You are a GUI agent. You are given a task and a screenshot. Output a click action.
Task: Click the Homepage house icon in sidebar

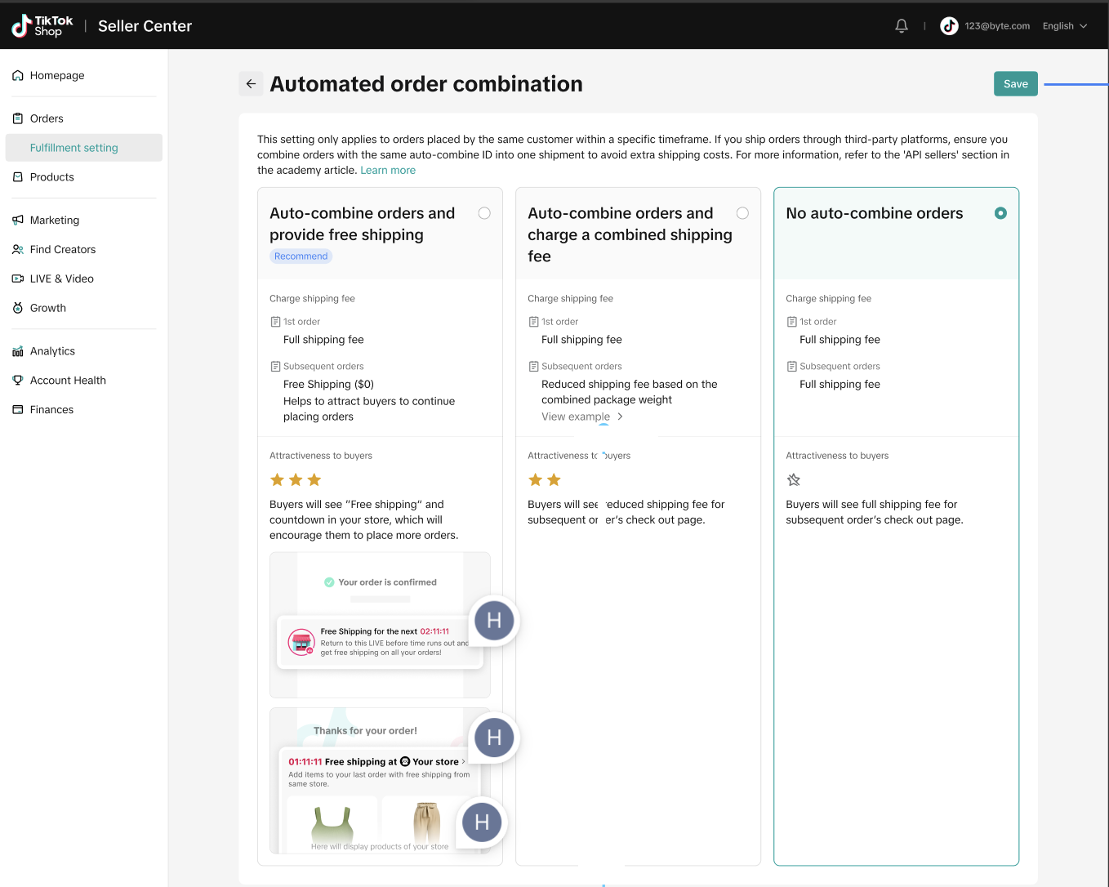pyautogui.click(x=18, y=76)
